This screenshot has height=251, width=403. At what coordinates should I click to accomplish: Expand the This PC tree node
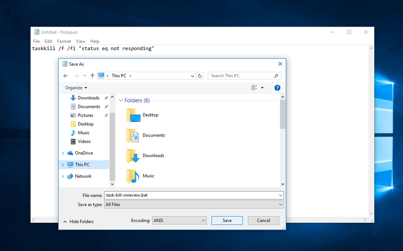click(x=62, y=165)
